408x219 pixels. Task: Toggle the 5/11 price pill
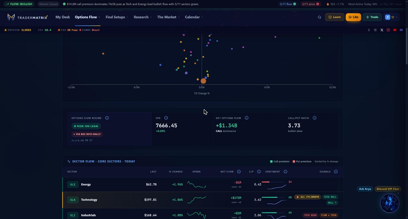310,4
